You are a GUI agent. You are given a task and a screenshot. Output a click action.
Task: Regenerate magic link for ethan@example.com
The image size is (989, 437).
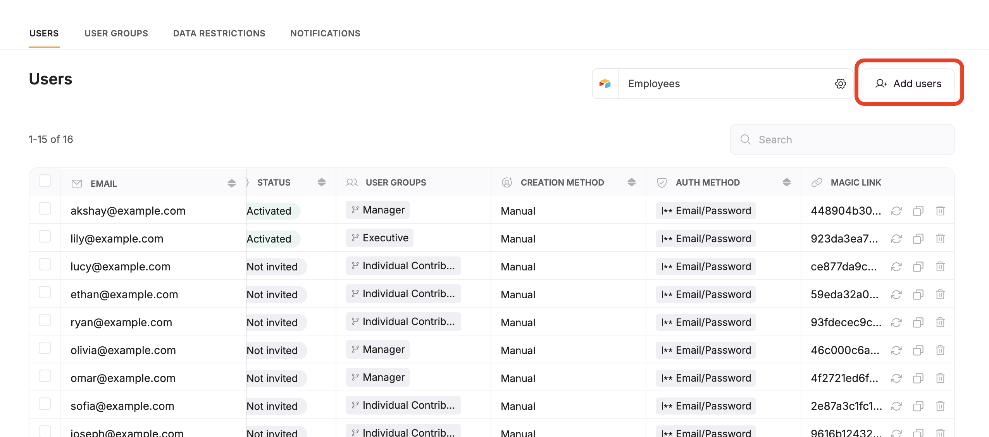(896, 294)
